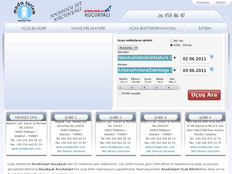Open www.modaturizm.com link under ŞUBE 3

(160, 147)
